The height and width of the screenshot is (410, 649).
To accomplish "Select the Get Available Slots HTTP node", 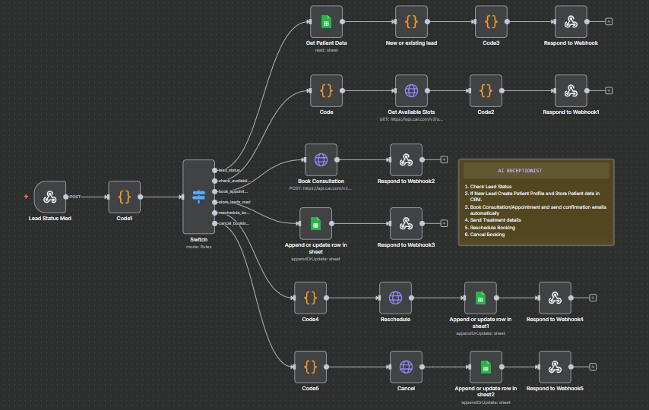I will (411, 90).
